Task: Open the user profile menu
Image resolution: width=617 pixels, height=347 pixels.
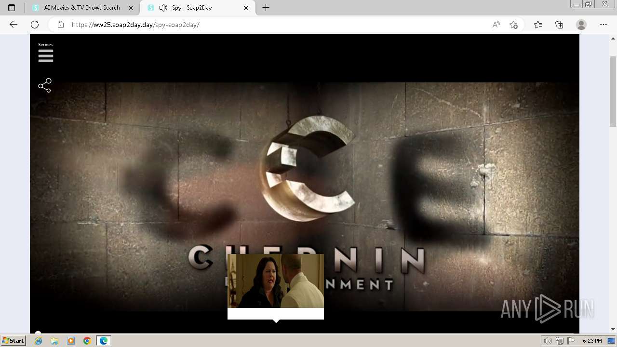Action: click(581, 25)
